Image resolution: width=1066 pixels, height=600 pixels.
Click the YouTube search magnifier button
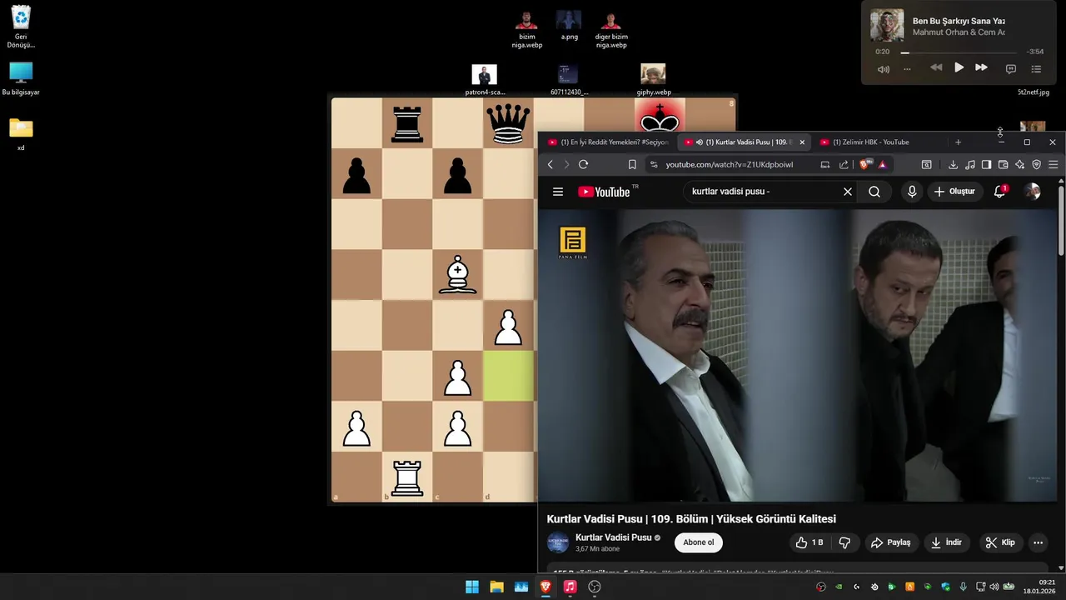[874, 192]
